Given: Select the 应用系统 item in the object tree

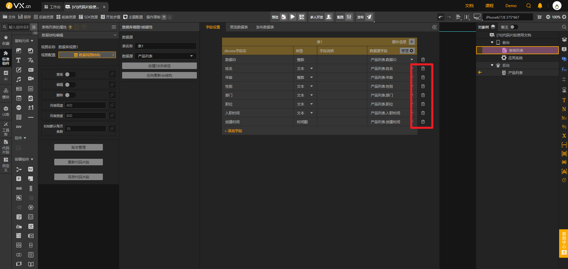Looking at the screenshot, I should coord(516,58).
